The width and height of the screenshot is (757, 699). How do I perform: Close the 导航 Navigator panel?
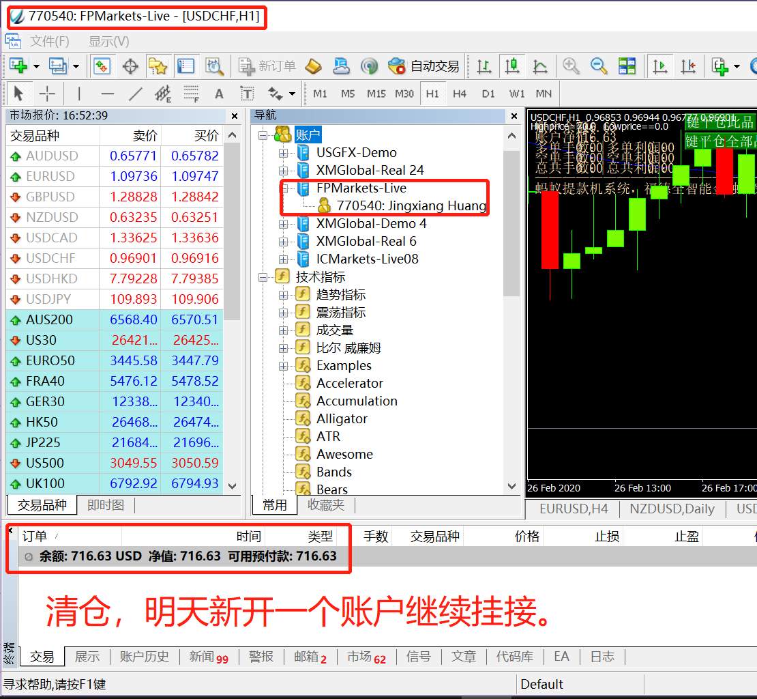coord(514,116)
